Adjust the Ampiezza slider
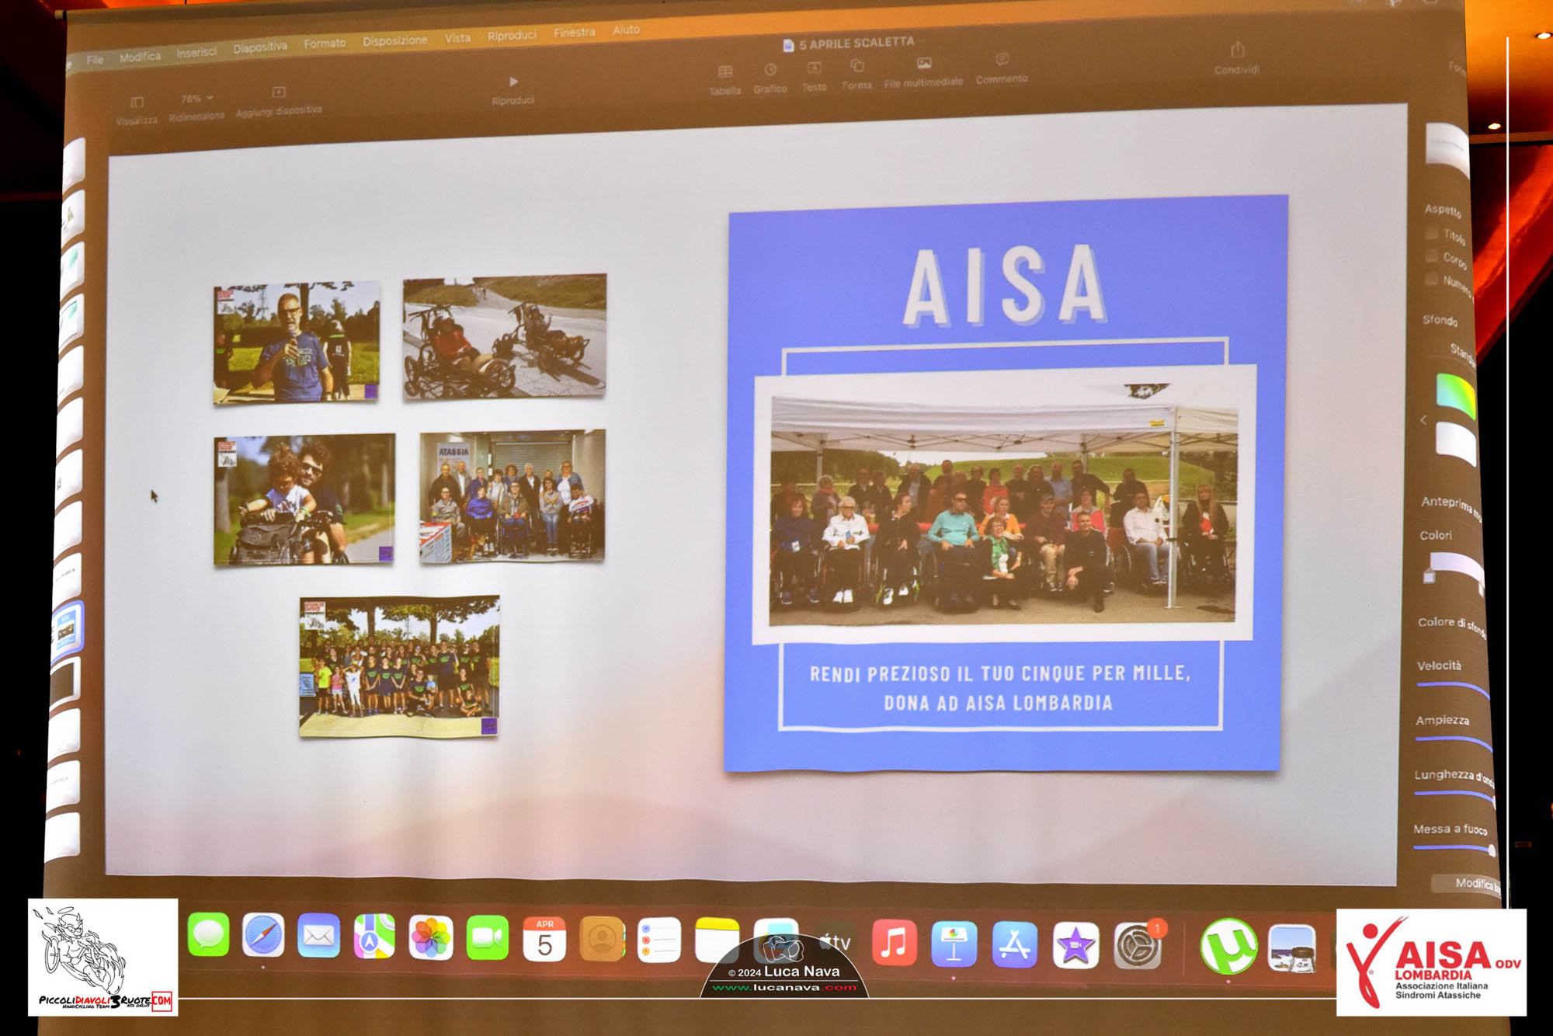 (1454, 742)
